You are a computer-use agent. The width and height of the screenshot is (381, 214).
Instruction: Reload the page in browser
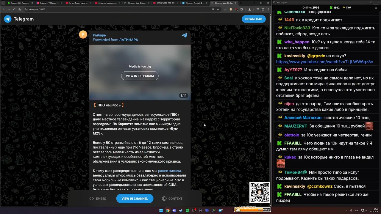[14, 9]
